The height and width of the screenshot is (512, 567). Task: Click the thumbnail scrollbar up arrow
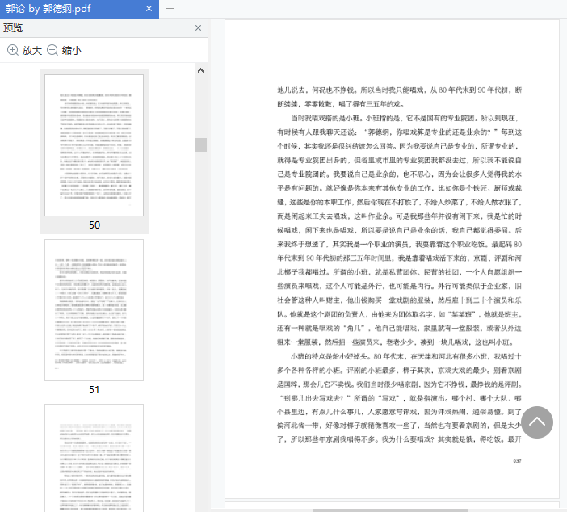[x=200, y=70]
